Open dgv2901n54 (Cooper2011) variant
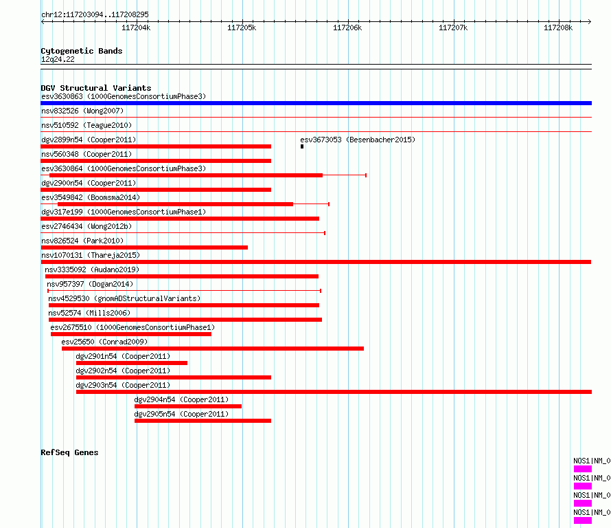This screenshot has height=528, width=611. (x=123, y=356)
